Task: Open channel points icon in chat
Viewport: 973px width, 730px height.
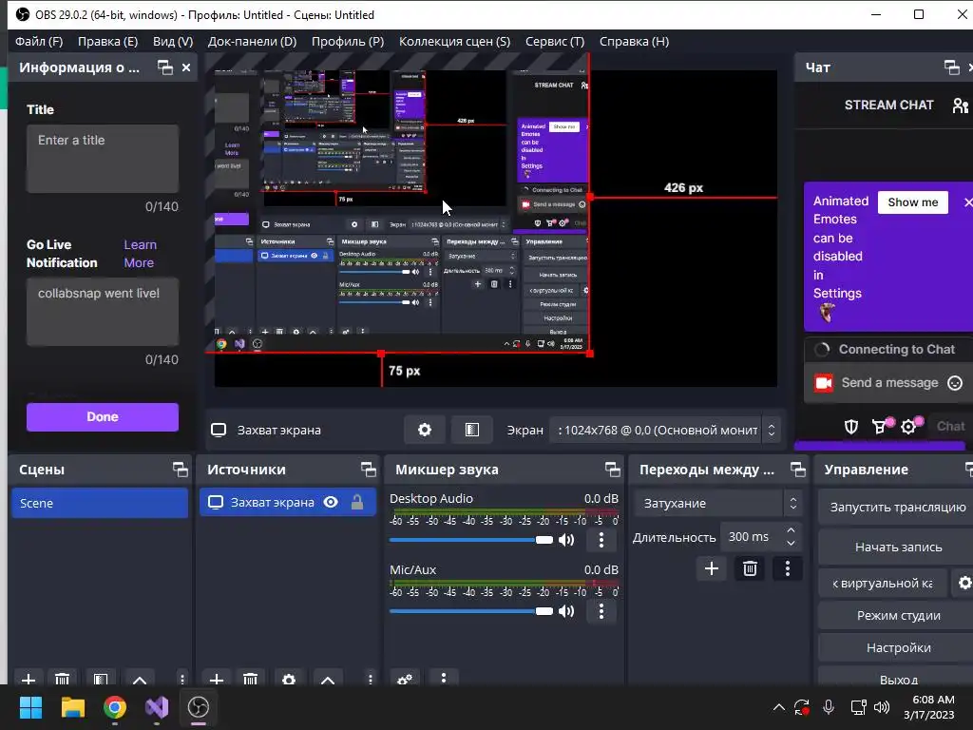Action: pos(880,427)
